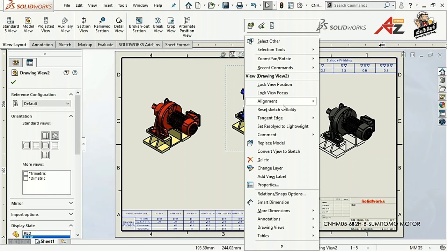Viewport: 447px width, 251px height.
Task: Select Alternate Position View tool
Action: point(187,28)
